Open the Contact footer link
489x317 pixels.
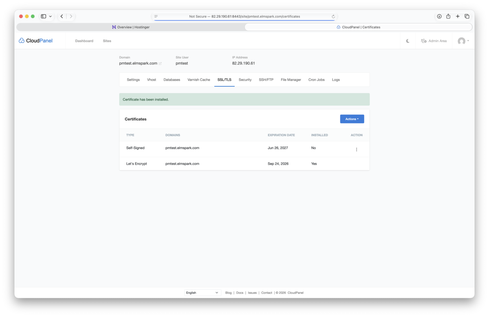pyautogui.click(x=267, y=293)
